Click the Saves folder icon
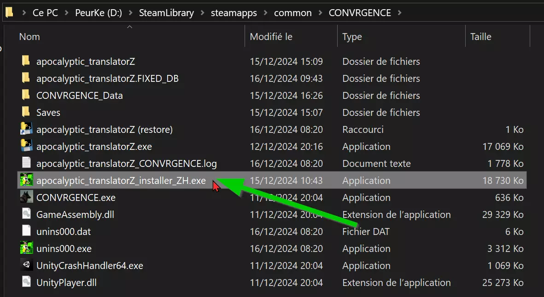 tap(26, 112)
